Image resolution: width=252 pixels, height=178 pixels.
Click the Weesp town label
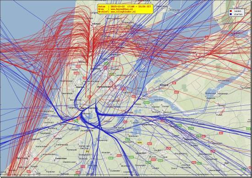point(137,104)
